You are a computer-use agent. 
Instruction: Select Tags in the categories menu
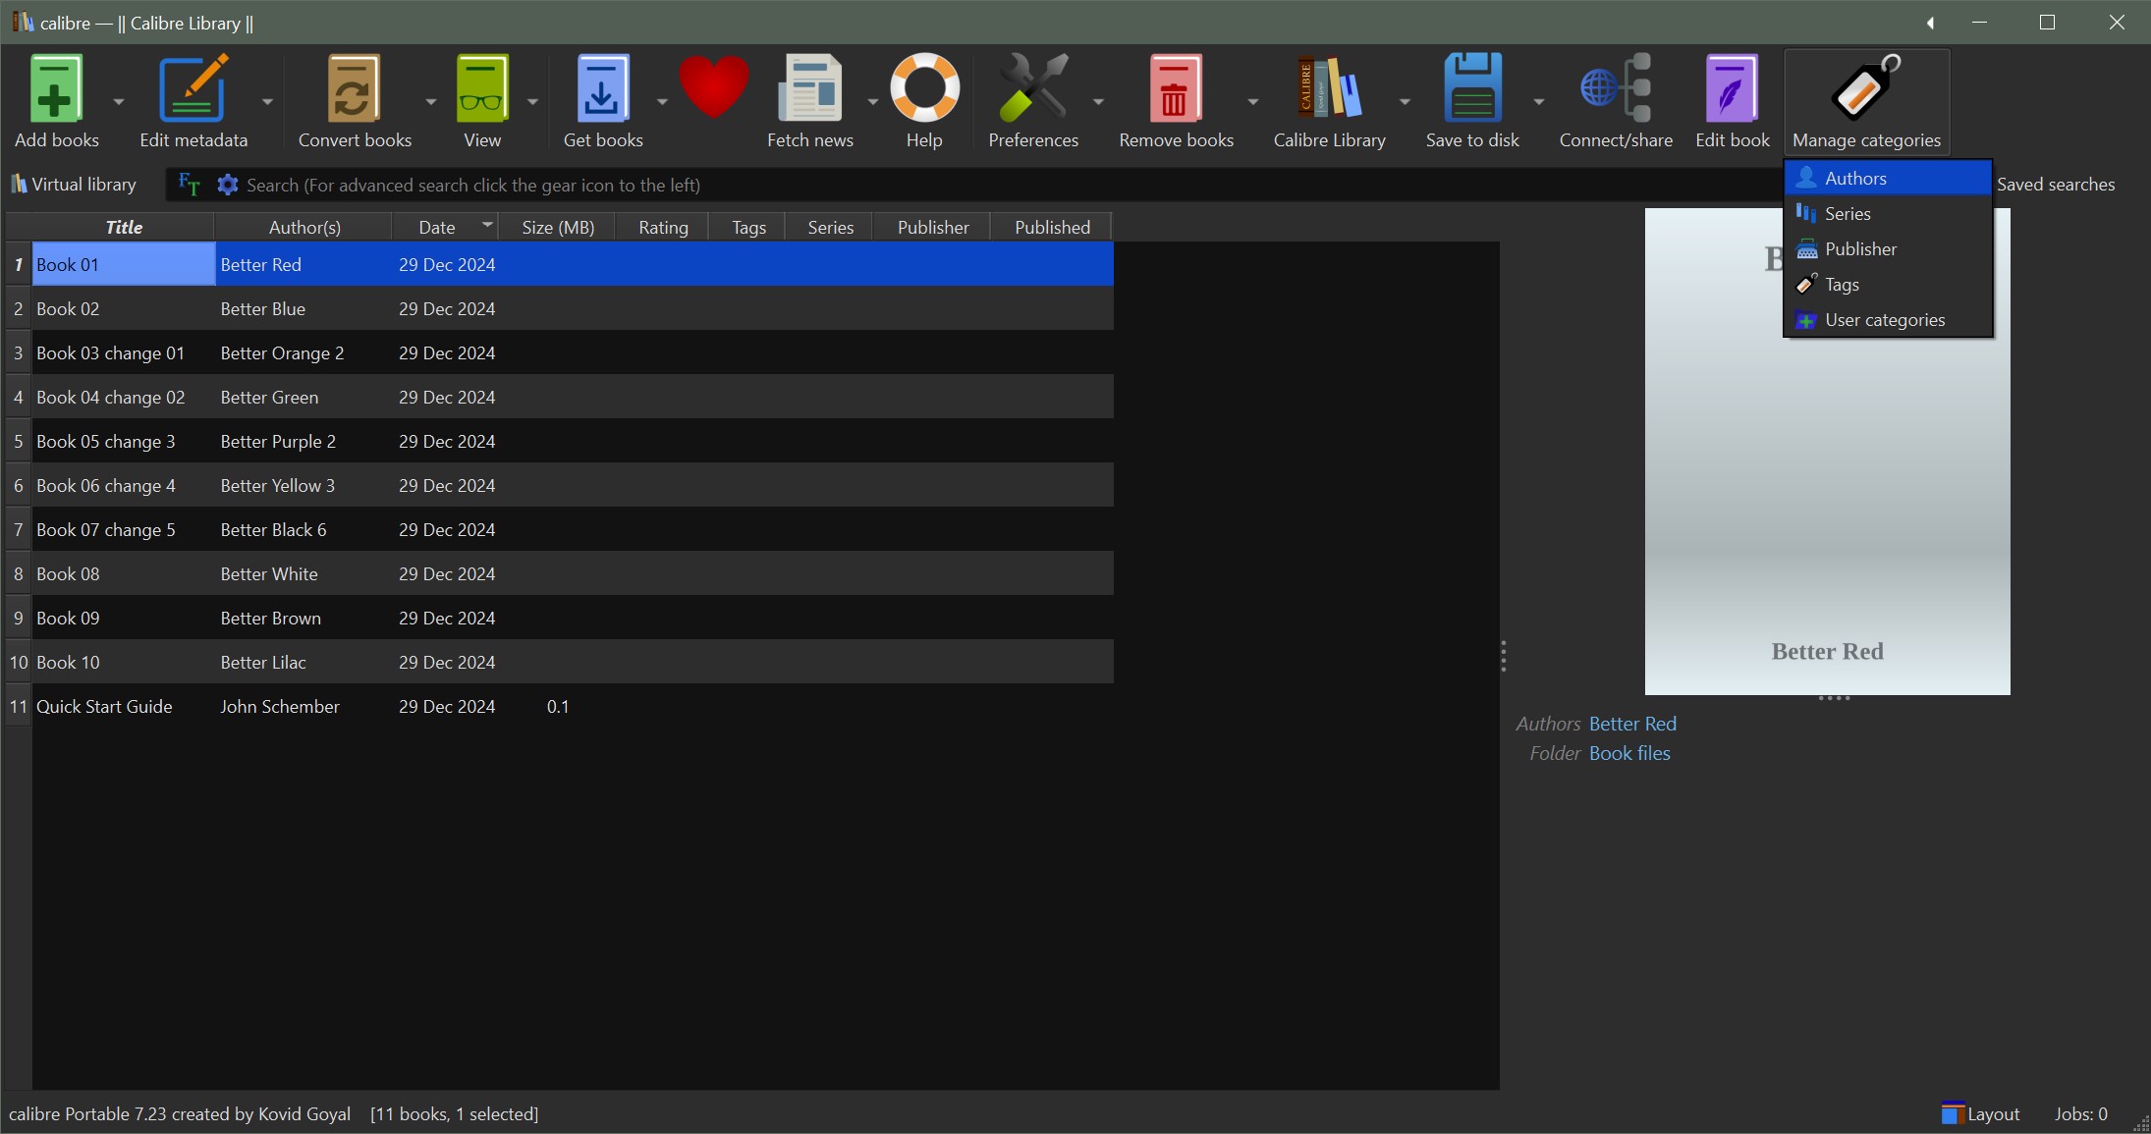[x=1842, y=285]
